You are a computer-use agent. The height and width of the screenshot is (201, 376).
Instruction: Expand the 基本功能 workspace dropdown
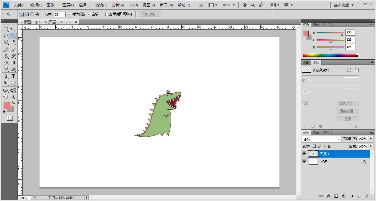[344, 5]
